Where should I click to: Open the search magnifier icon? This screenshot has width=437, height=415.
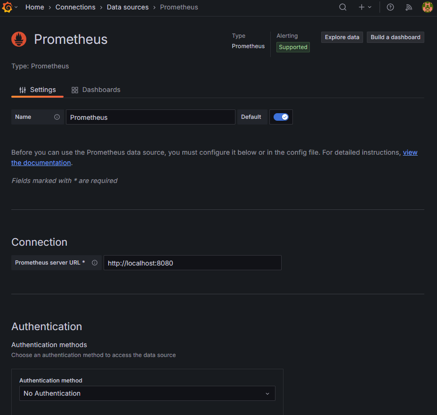coord(342,7)
